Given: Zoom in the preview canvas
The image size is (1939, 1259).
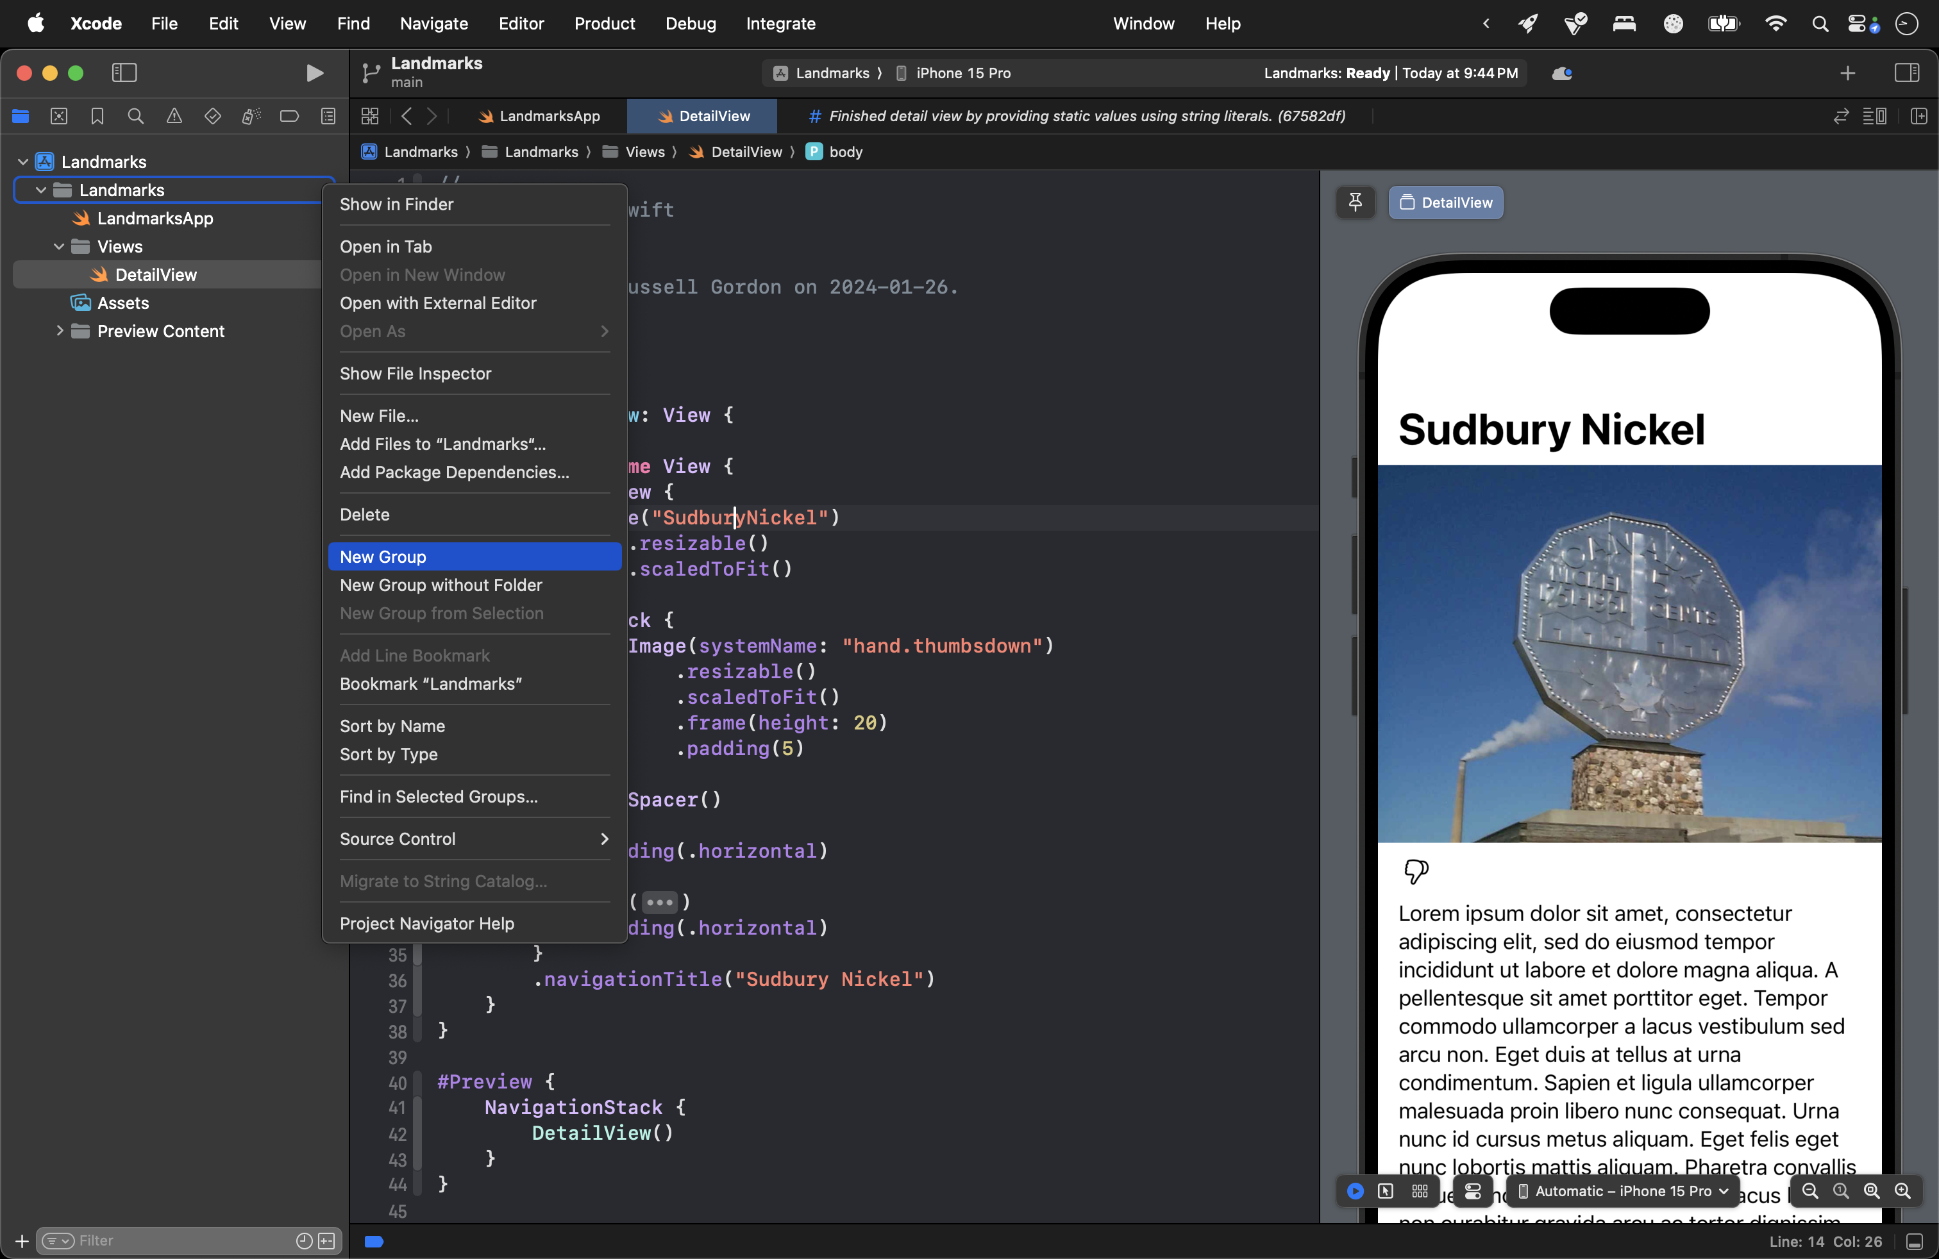Looking at the screenshot, I should point(1902,1190).
